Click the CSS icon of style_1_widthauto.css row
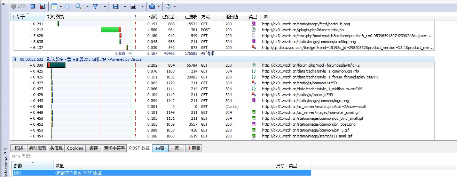The height and width of the screenshot is (177, 457). tap(254, 89)
